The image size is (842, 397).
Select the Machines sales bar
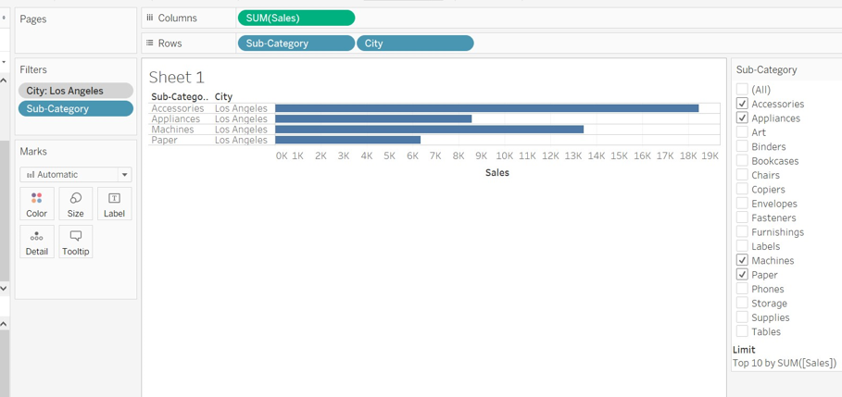point(429,130)
